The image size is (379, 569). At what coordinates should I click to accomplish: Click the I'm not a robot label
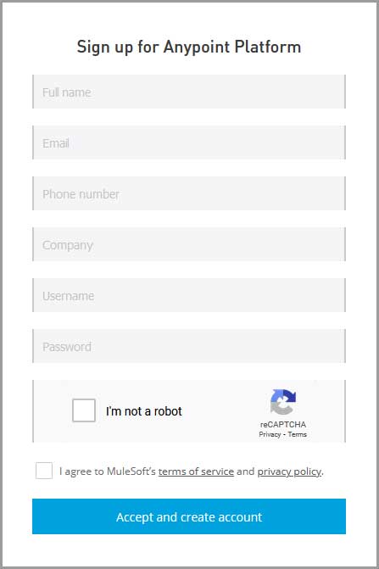[x=144, y=411]
